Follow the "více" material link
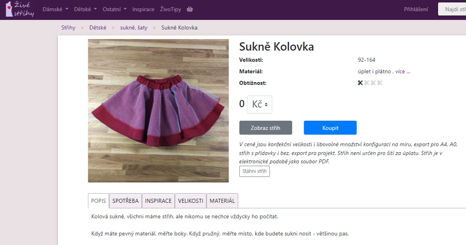This screenshot has width=466, height=245. pos(400,72)
